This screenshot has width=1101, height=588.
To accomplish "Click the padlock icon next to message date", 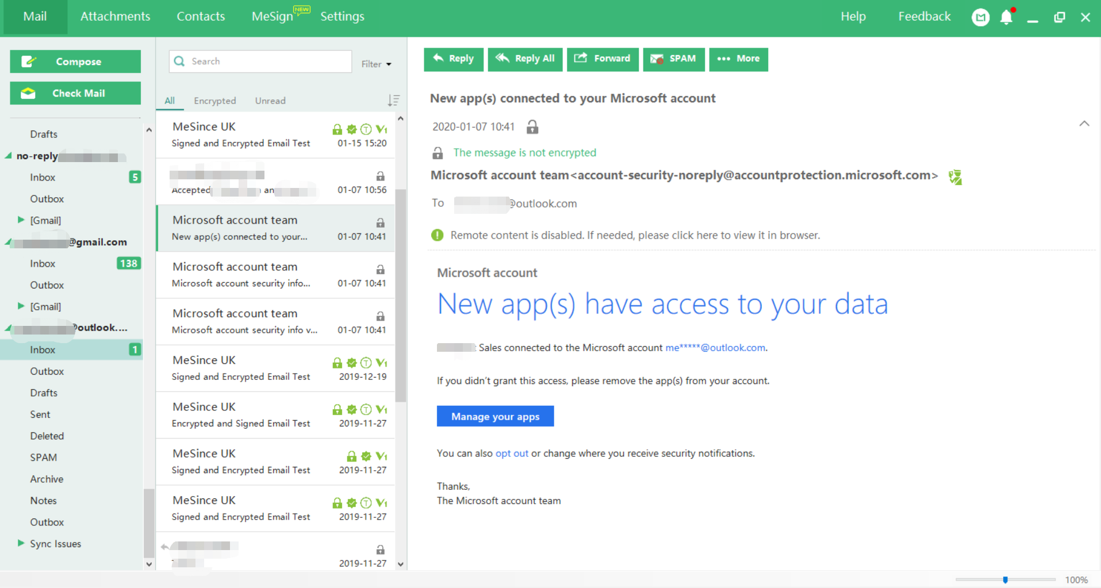I will 532,127.
